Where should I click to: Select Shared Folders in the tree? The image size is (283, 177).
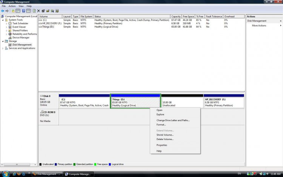[x=20, y=31]
